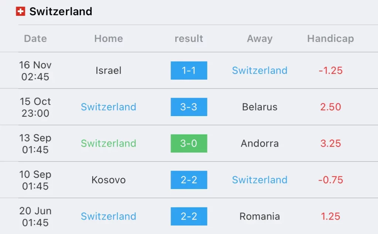Click the Switzerland flag icon

pos(21,11)
